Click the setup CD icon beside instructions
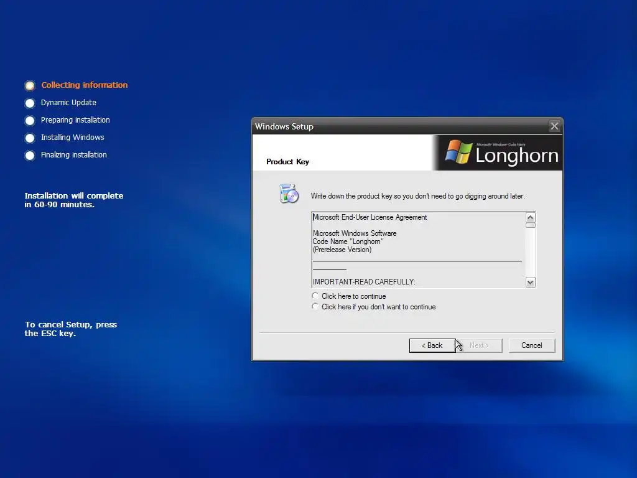Viewport: 637px width, 478px height. coord(289,194)
